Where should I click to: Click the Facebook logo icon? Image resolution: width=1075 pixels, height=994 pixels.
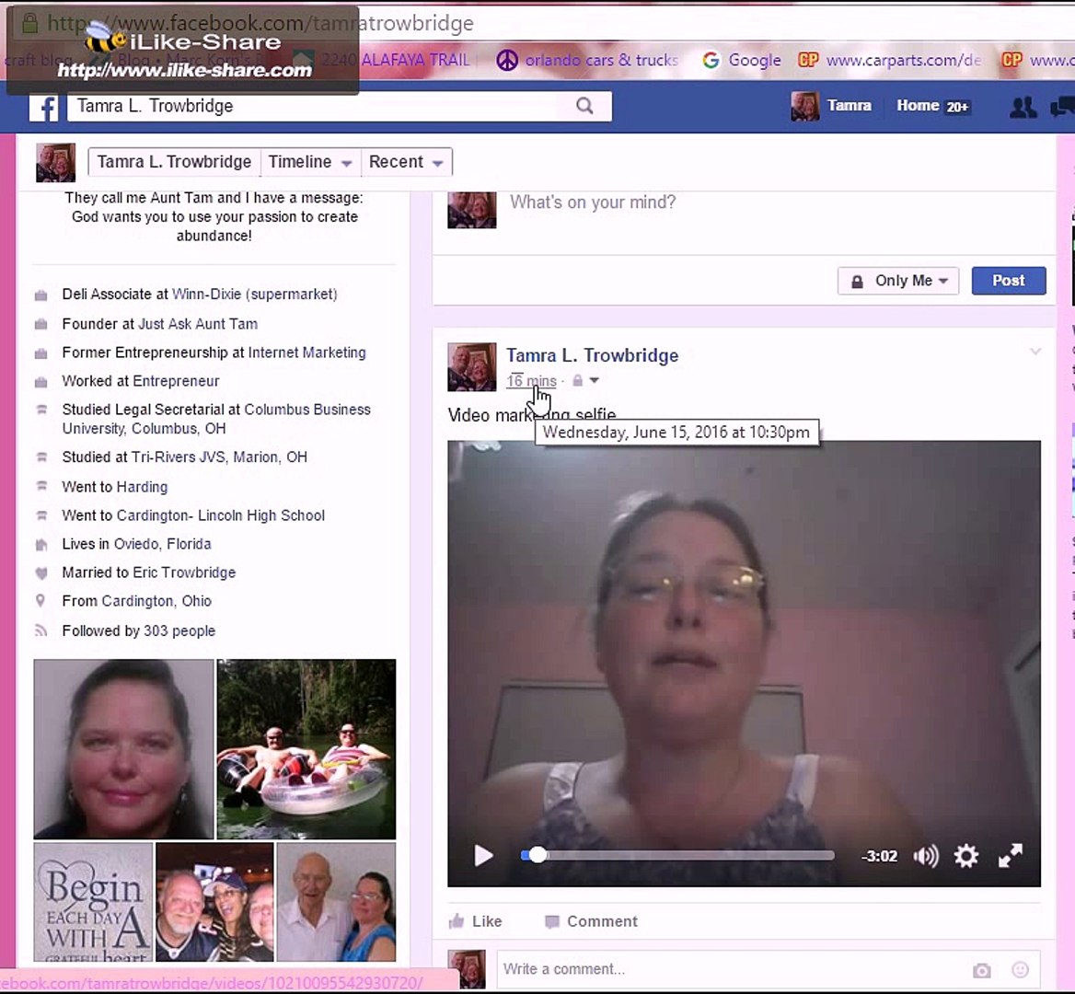point(44,108)
